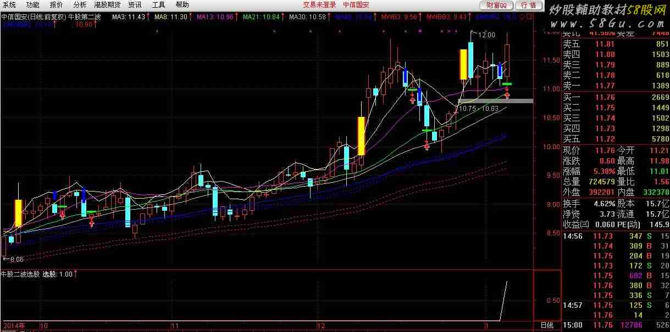Click the 中信国安 title link
This screenshot has height=332, width=670.
(x=356, y=4)
